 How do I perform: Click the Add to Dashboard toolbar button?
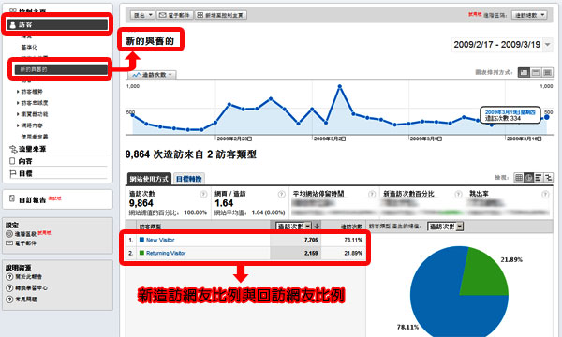point(221,15)
